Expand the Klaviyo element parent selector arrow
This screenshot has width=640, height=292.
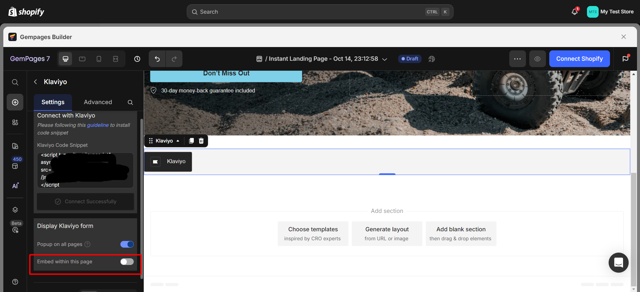178,141
